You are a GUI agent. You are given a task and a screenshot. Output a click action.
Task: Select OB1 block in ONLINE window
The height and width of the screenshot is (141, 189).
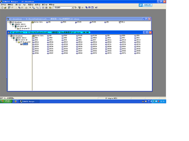50,36
